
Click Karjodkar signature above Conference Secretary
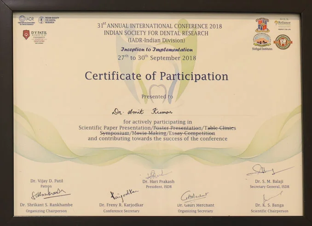pos(124,195)
